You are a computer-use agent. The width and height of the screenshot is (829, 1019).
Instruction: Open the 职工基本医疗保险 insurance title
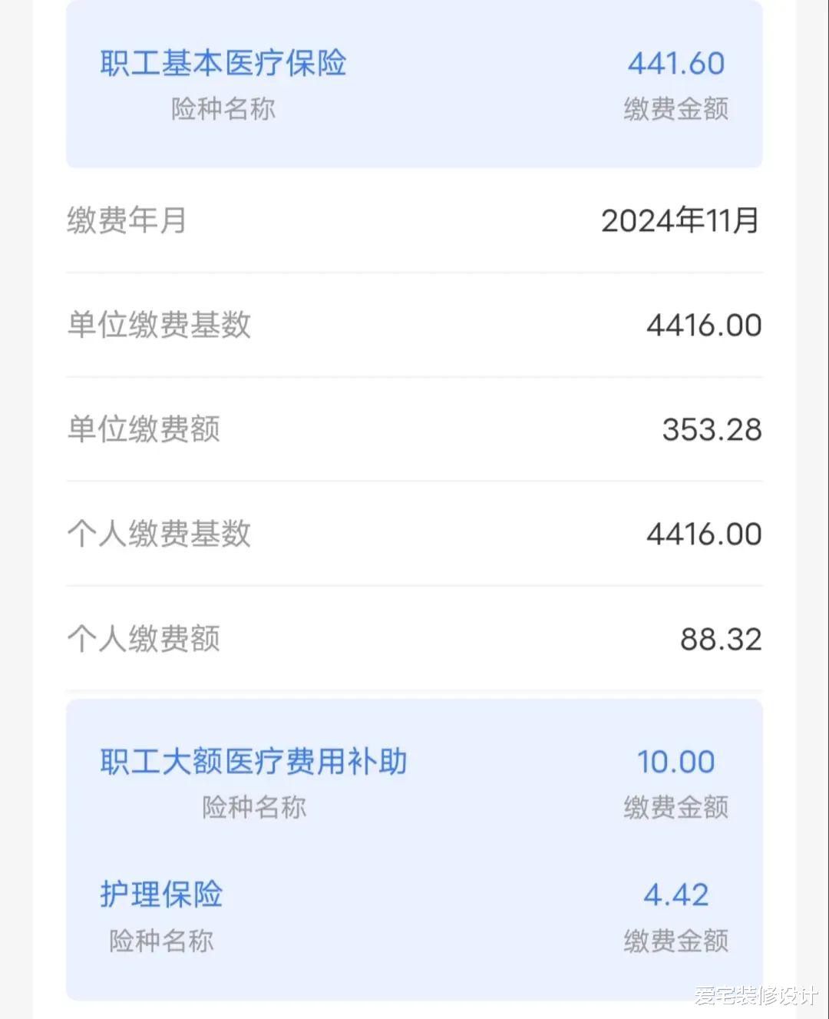223,64
